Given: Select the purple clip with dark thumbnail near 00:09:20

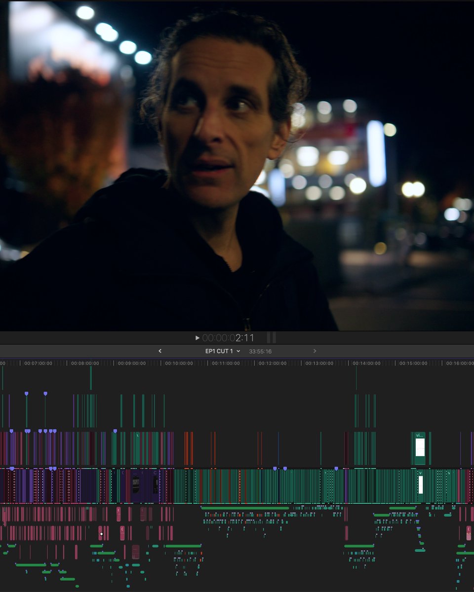Looking at the screenshot, I should click(136, 485).
